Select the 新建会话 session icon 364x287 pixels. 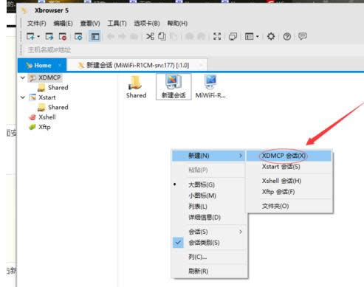click(x=174, y=86)
